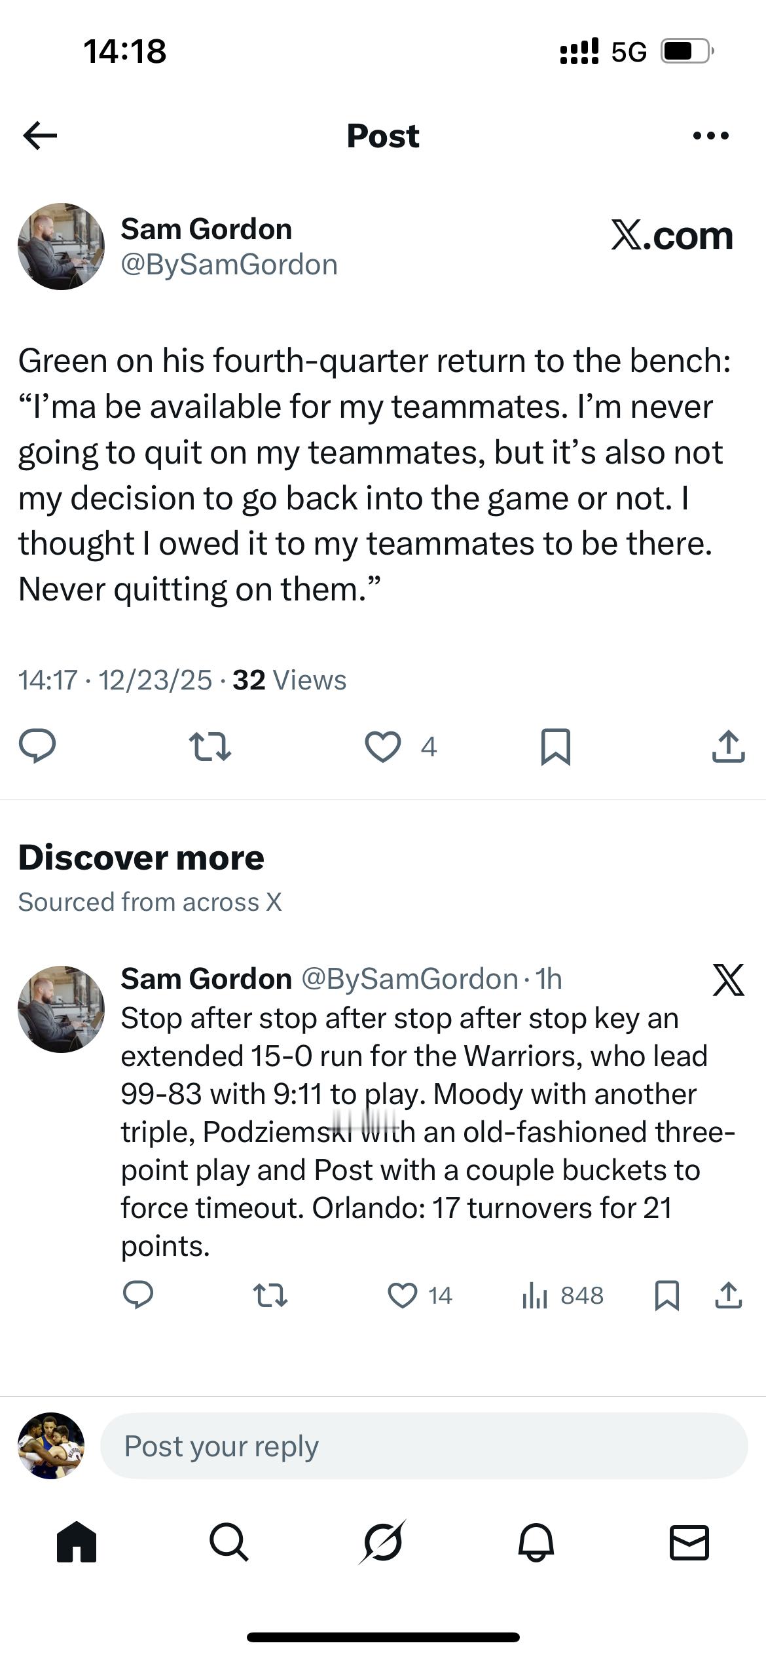Like the Warriors 15-0 run post
The width and height of the screenshot is (766, 1658).
403,1295
